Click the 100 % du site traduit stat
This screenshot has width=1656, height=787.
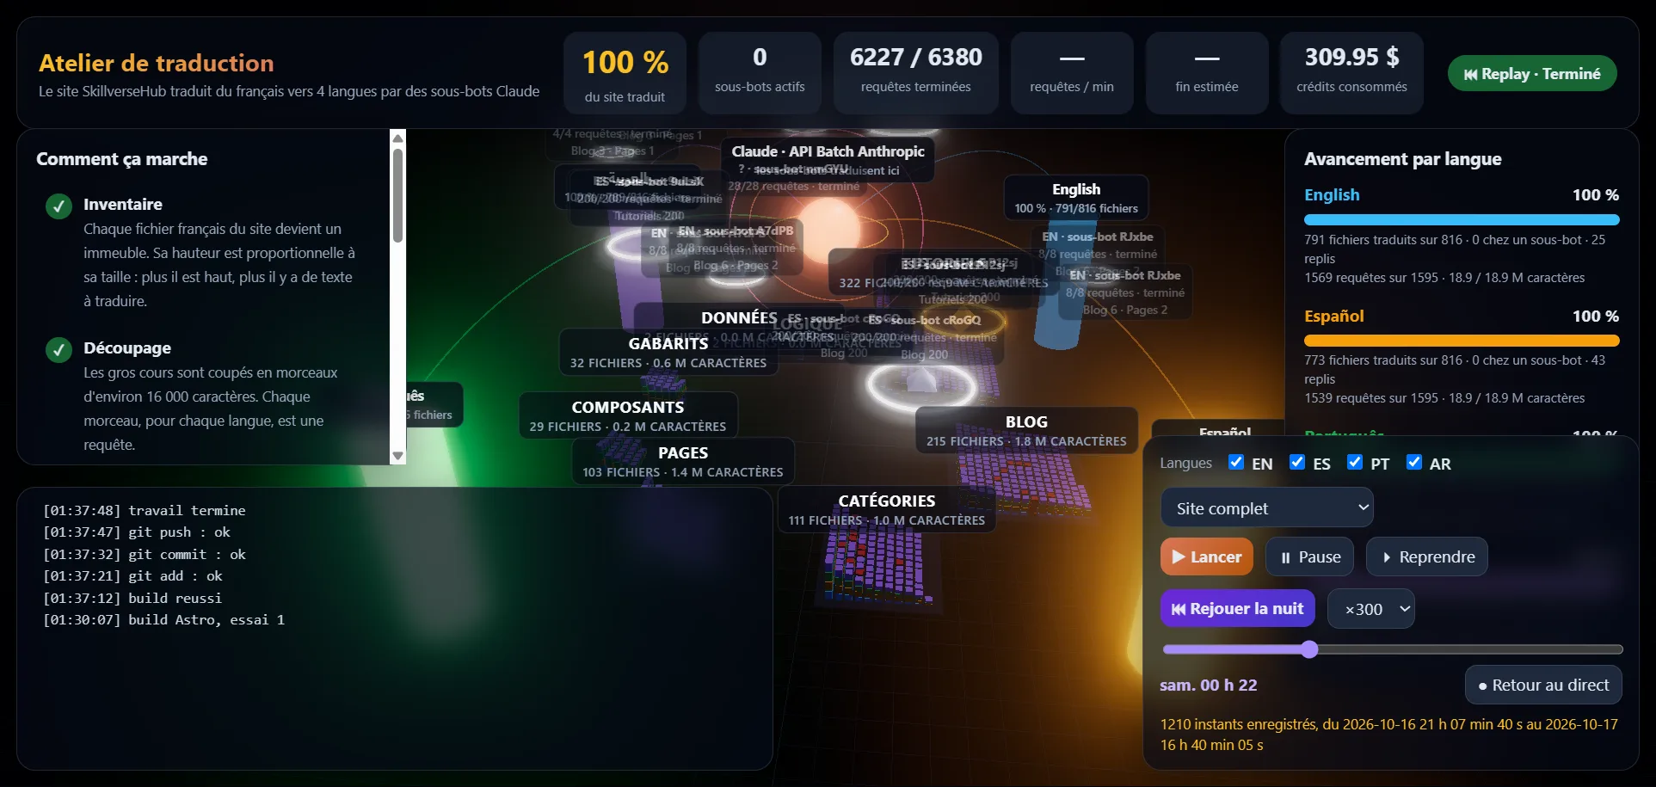point(625,73)
